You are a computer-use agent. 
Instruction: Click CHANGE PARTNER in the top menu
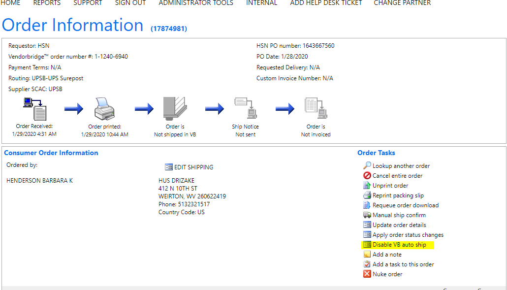tap(402, 2)
